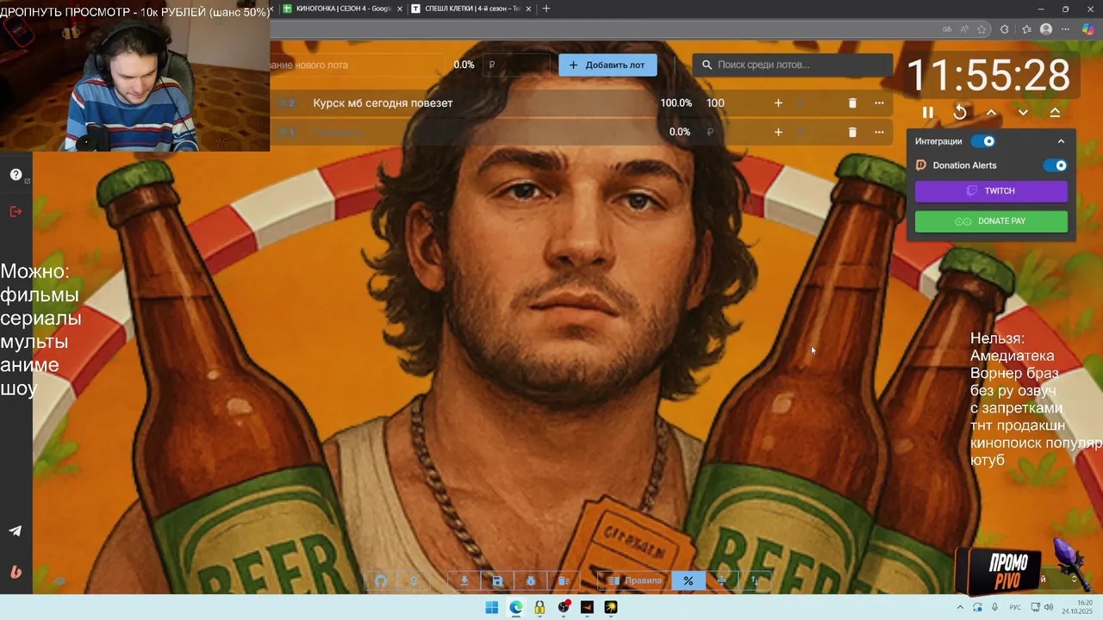Connect the TWITCH integration
Screen dimensions: 1103x620
click(991, 191)
